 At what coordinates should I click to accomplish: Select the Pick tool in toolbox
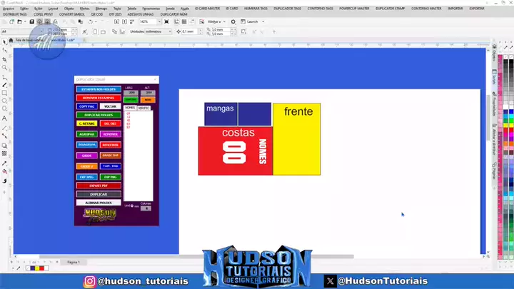tap(5, 43)
